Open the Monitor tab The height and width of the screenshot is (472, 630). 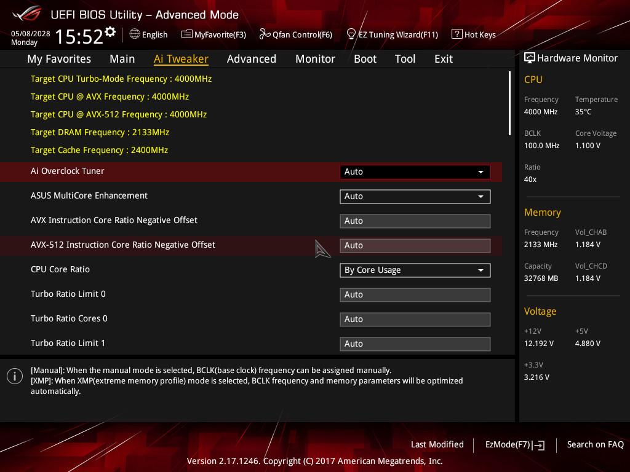[315, 59]
